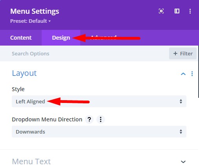Click the Dropdown Menu Direction label
The height and width of the screenshot is (165, 199).
tap(47, 119)
